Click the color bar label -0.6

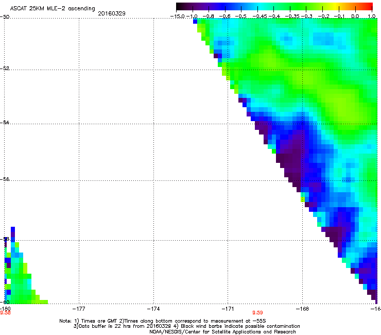click(225, 16)
